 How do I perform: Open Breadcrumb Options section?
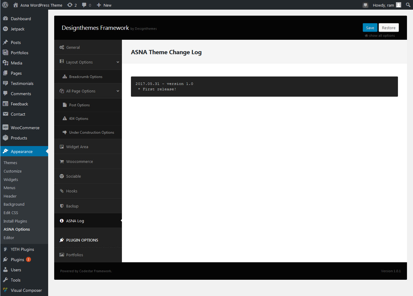pos(88,77)
